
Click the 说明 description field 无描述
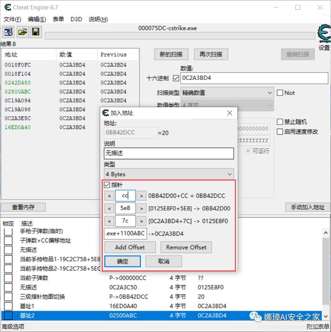point(169,153)
